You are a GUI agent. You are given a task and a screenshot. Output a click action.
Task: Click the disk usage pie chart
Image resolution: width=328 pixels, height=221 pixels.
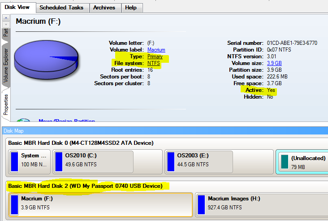click(x=46, y=60)
